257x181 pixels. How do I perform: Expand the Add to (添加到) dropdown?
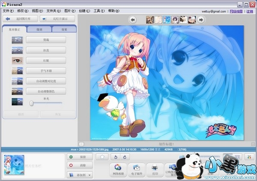click(80, 175)
